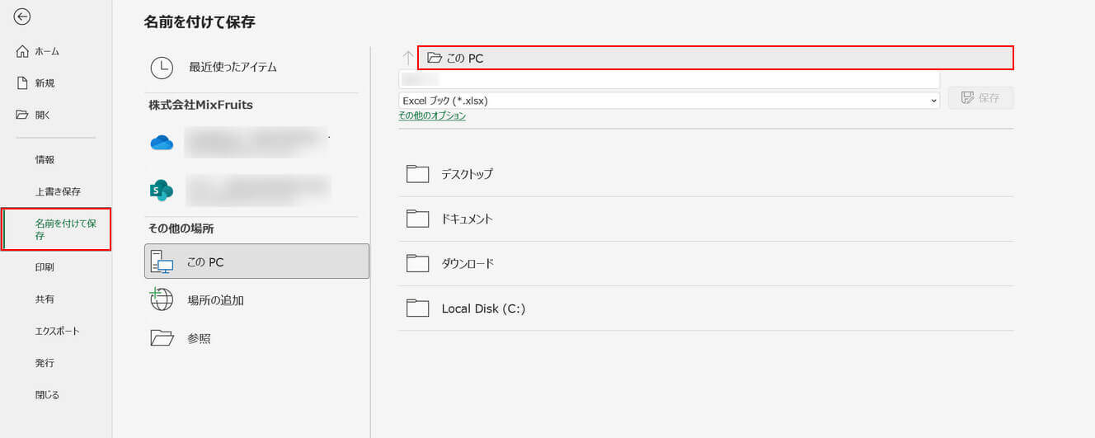Open その他のオプション link
Viewport: 1095px width, 438px height.
pyautogui.click(x=432, y=116)
